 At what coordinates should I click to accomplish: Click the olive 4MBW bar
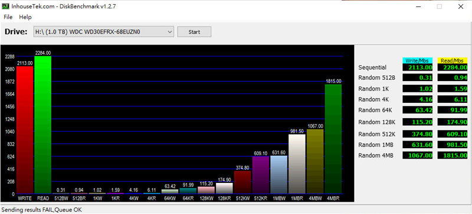tap(315, 161)
